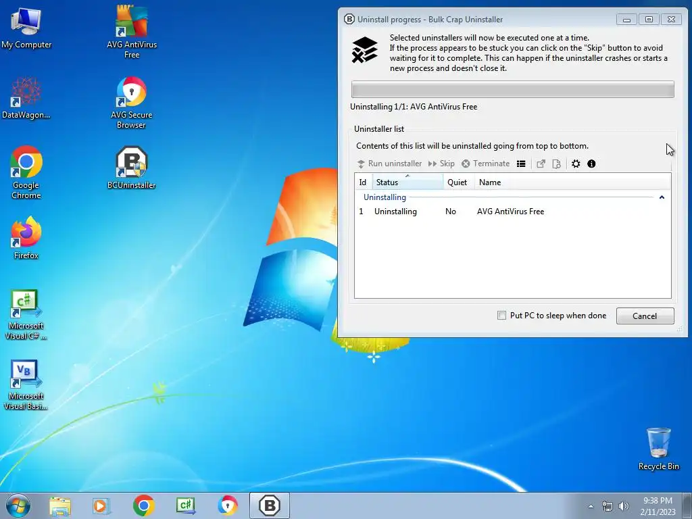Click the Id column header
This screenshot has height=519, width=692.
(363, 182)
